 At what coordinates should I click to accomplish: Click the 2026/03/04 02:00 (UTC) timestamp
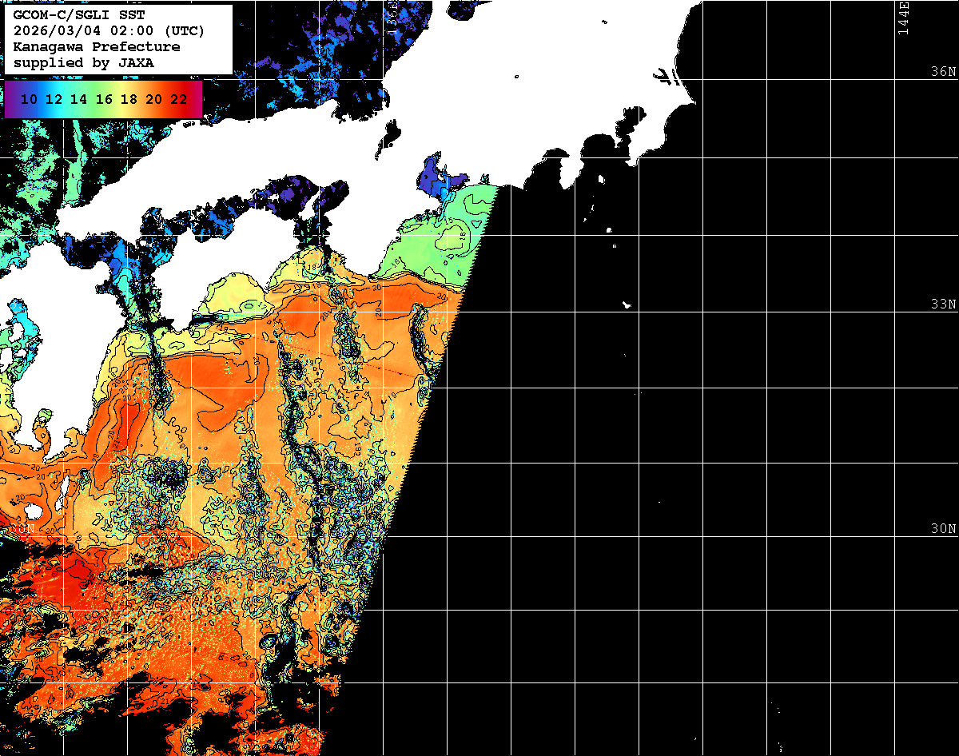tap(109, 30)
